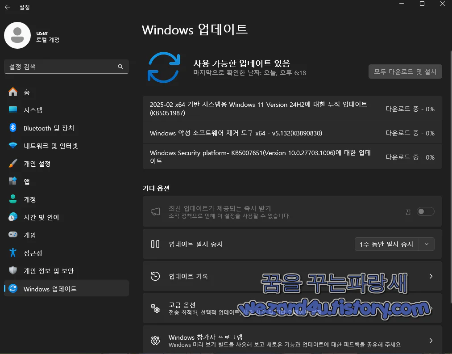Click the Home house icon
452x354 pixels.
(12, 92)
